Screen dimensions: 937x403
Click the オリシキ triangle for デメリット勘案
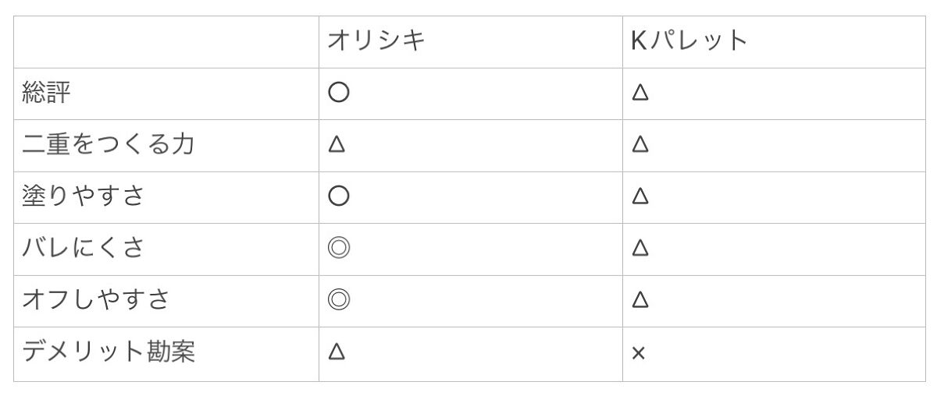337,352
